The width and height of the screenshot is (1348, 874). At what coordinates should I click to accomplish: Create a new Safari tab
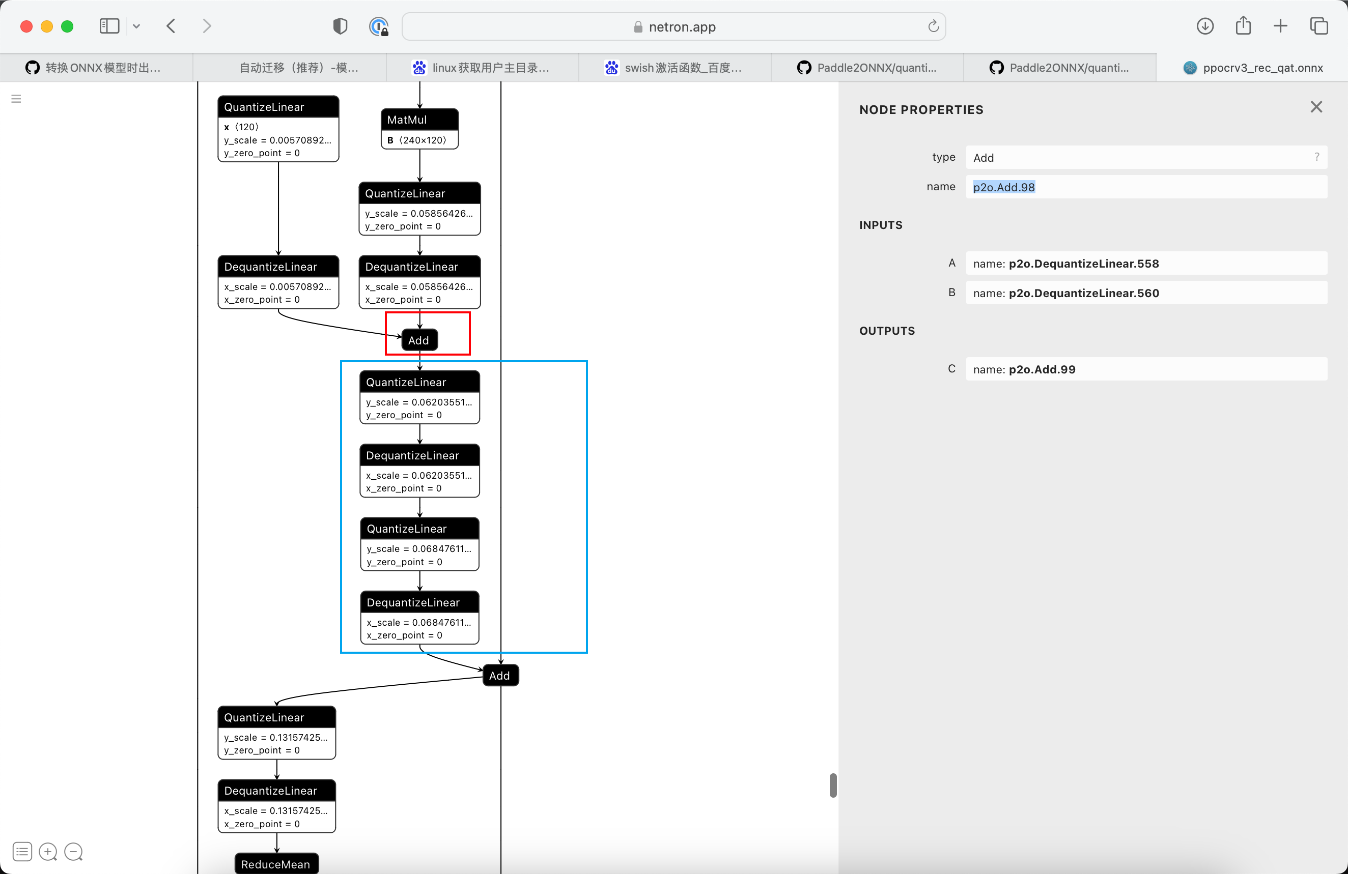click(1281, 26)
